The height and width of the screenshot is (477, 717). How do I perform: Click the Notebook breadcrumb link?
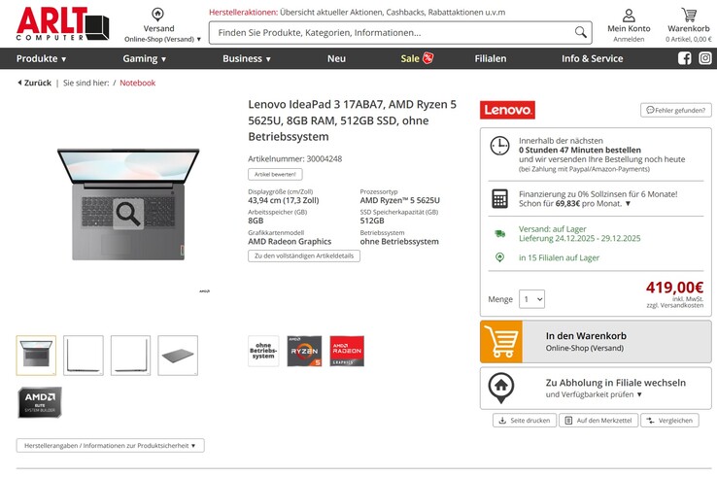[138, 83]
